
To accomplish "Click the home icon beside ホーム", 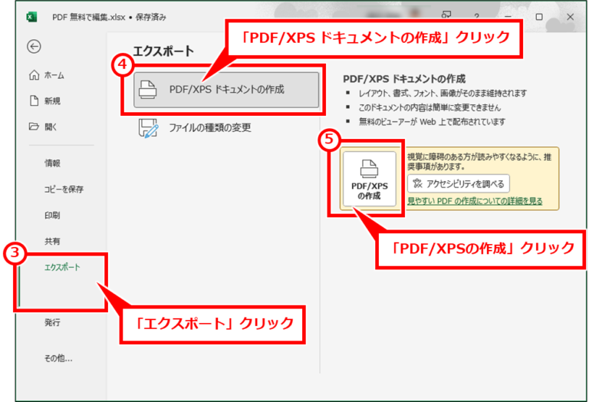I will point(35,75).
